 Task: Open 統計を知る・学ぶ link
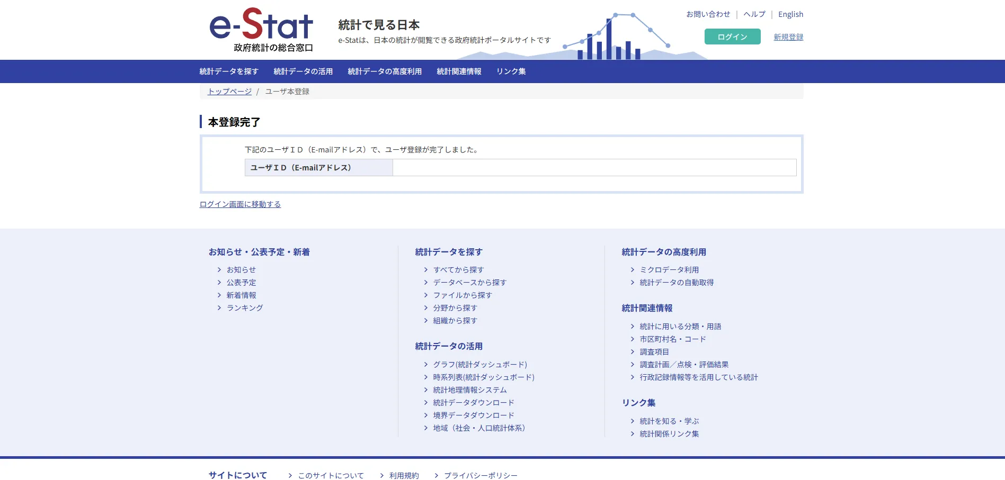click(x=669, y=421)
